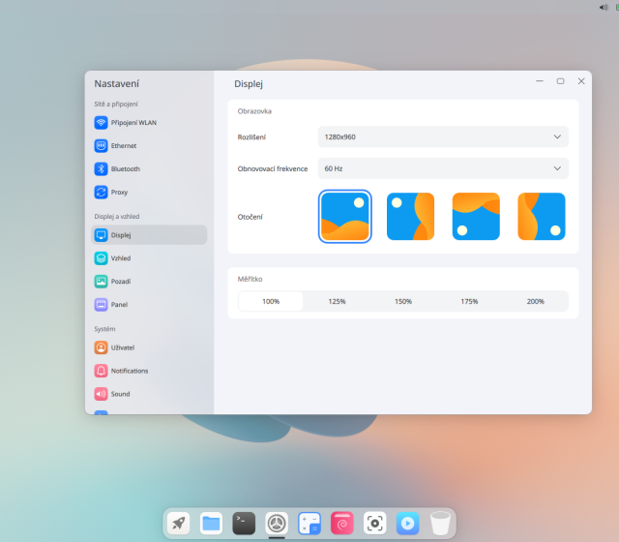Pick the second rotation thumbnail
619x542 pixels.
[410, 217]
